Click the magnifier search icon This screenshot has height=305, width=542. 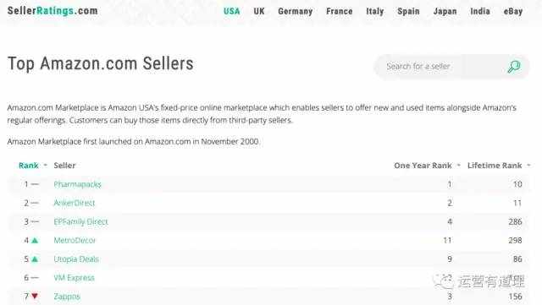(x=514, y=67)
